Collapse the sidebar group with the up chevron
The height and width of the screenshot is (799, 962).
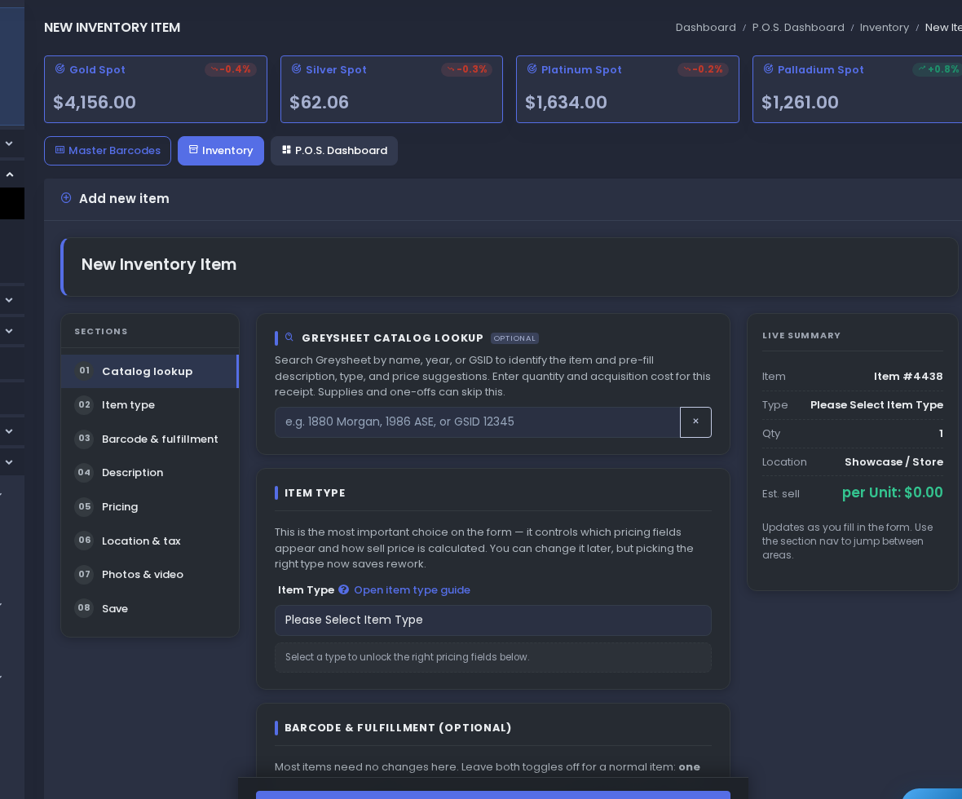tap(10, 175)
